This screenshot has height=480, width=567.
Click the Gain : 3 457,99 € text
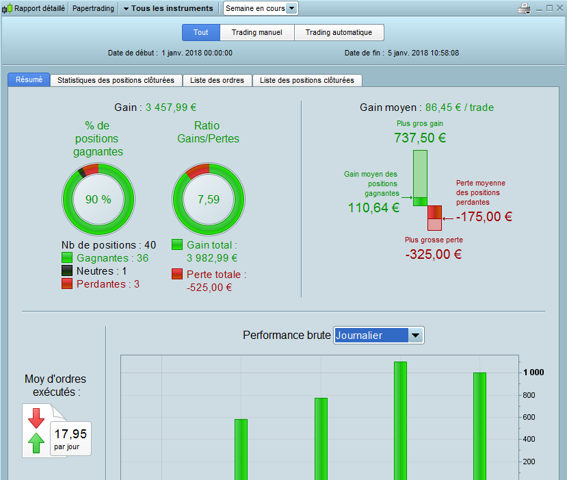(x=155, y=108)
